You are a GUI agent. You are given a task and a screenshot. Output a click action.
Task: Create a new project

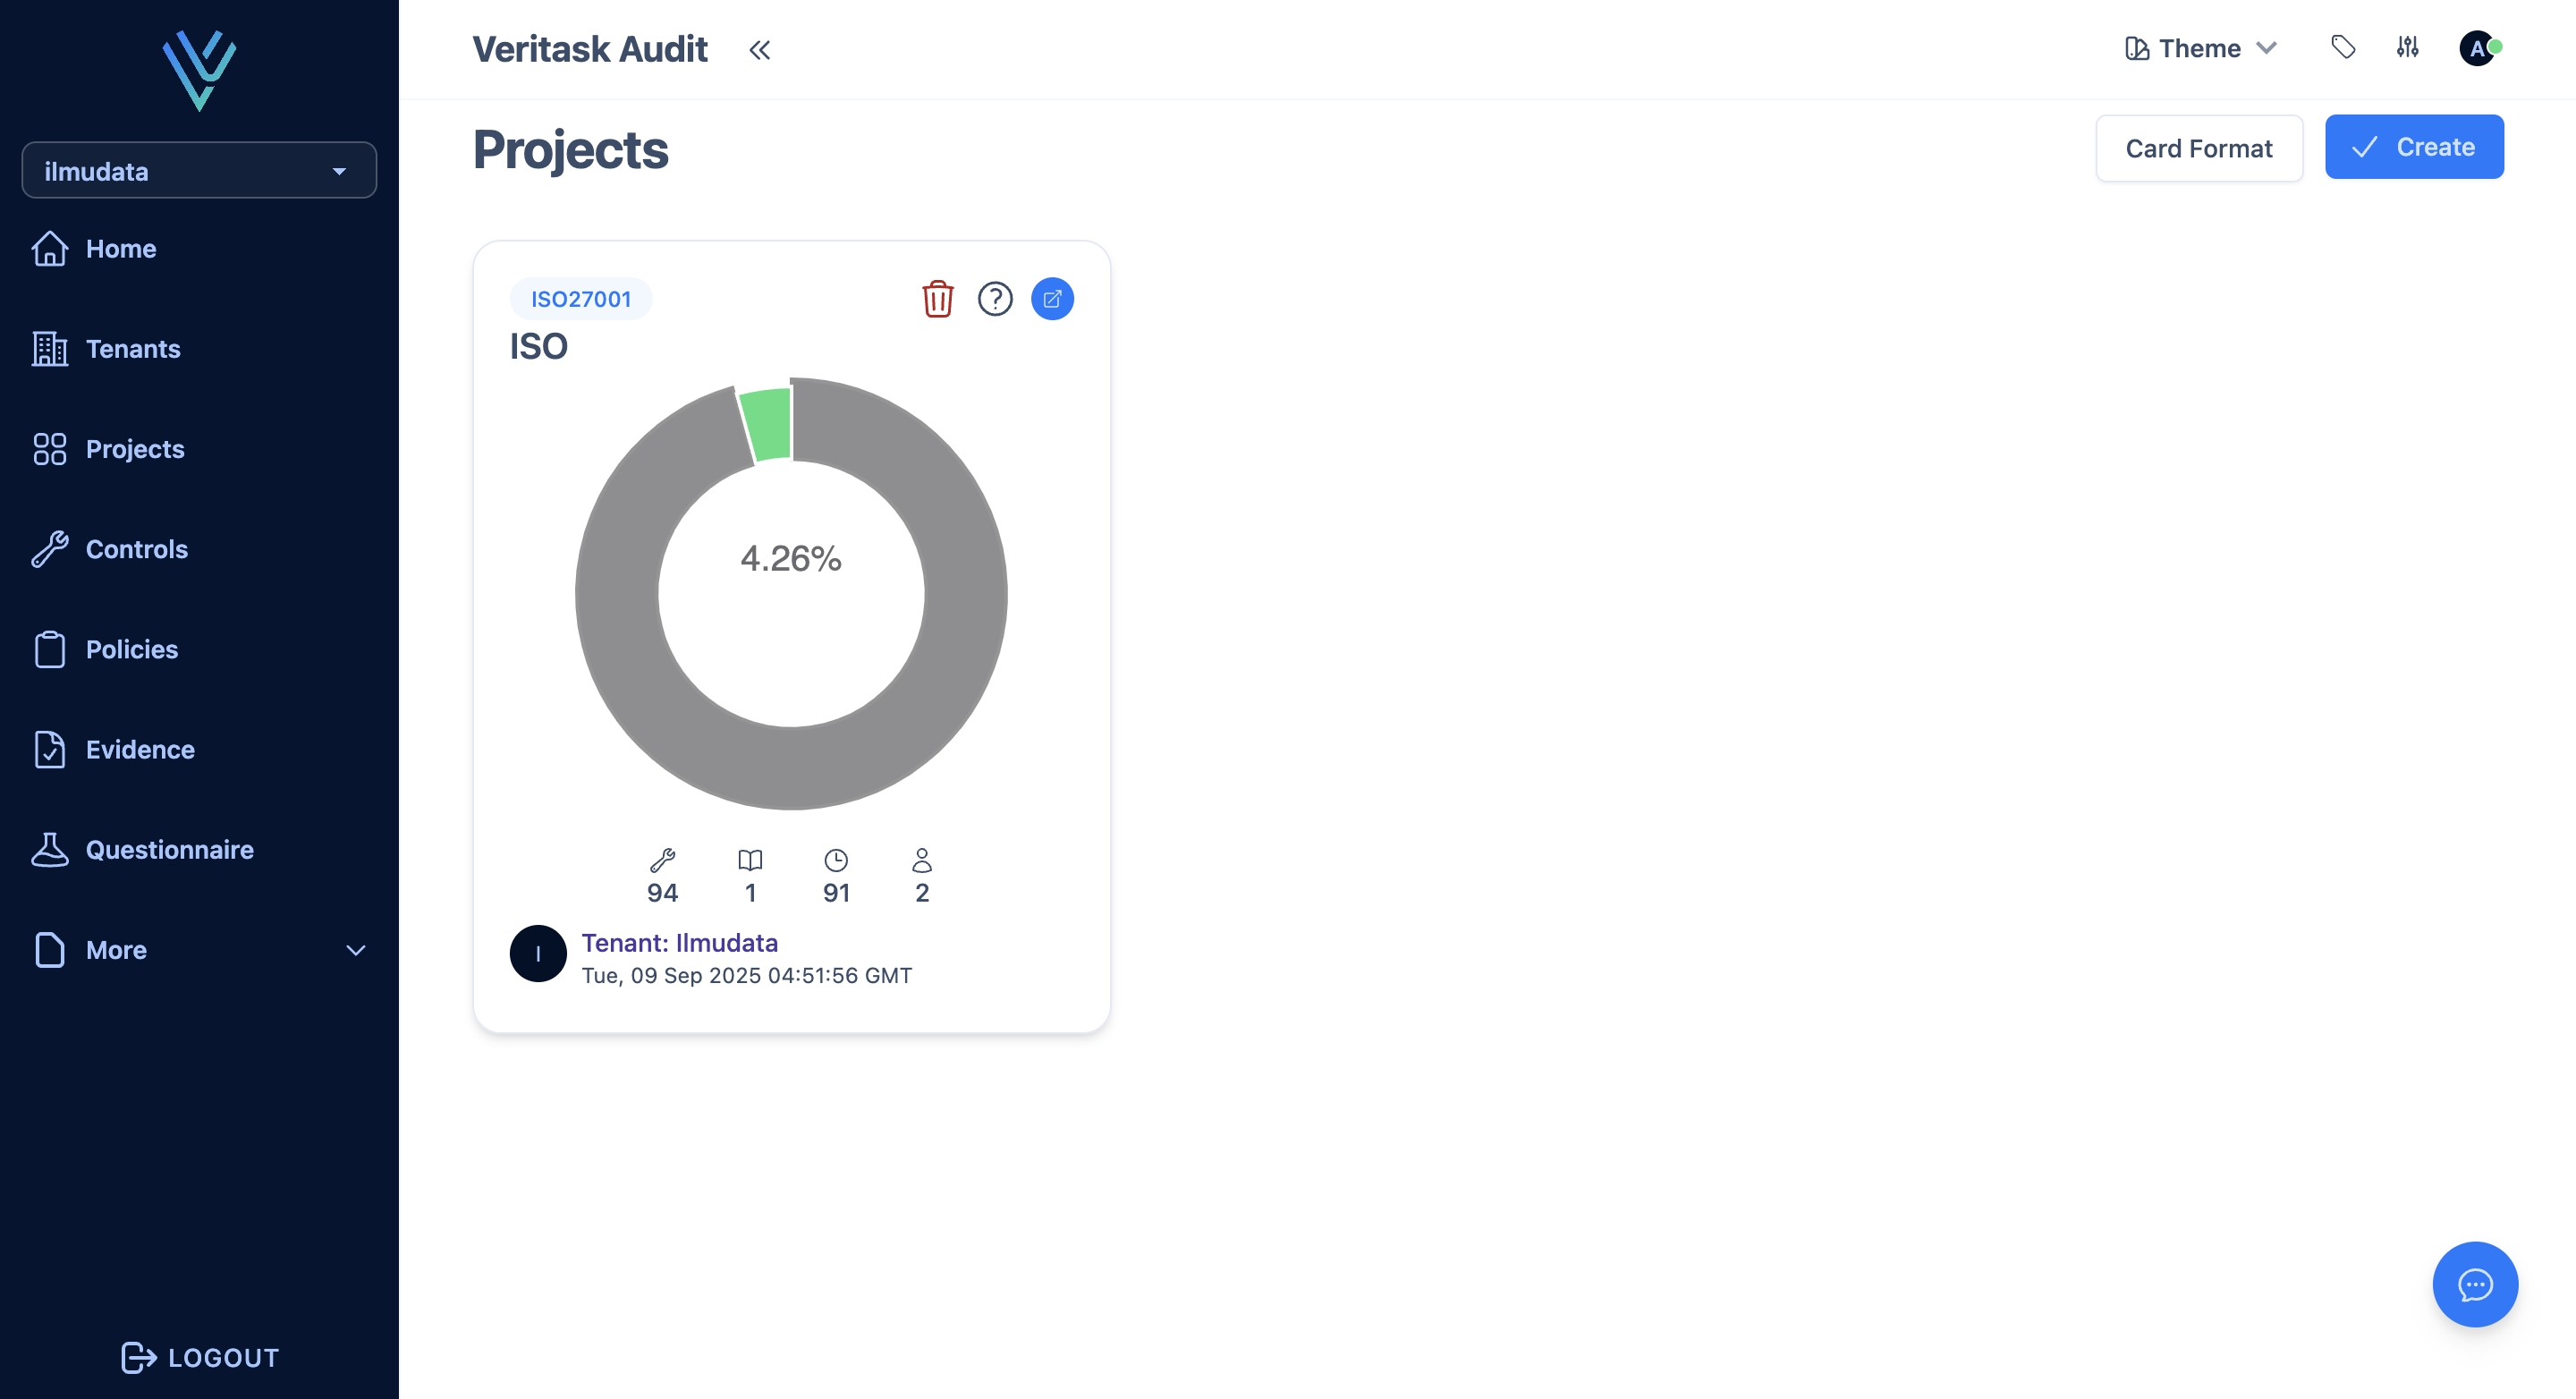point(2414,147)
